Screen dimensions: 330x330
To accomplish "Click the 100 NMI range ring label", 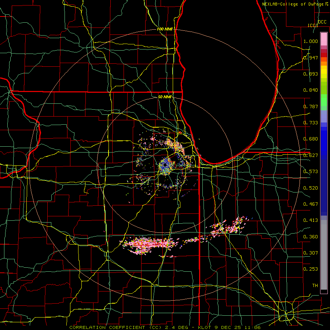I will point(165,29).
